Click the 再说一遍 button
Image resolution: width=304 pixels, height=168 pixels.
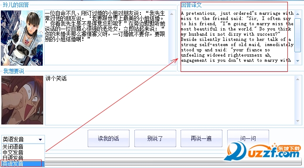[x=201, y=138]
